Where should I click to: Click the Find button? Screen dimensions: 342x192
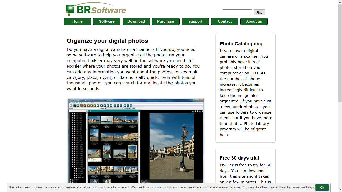(x=259, y=12)
